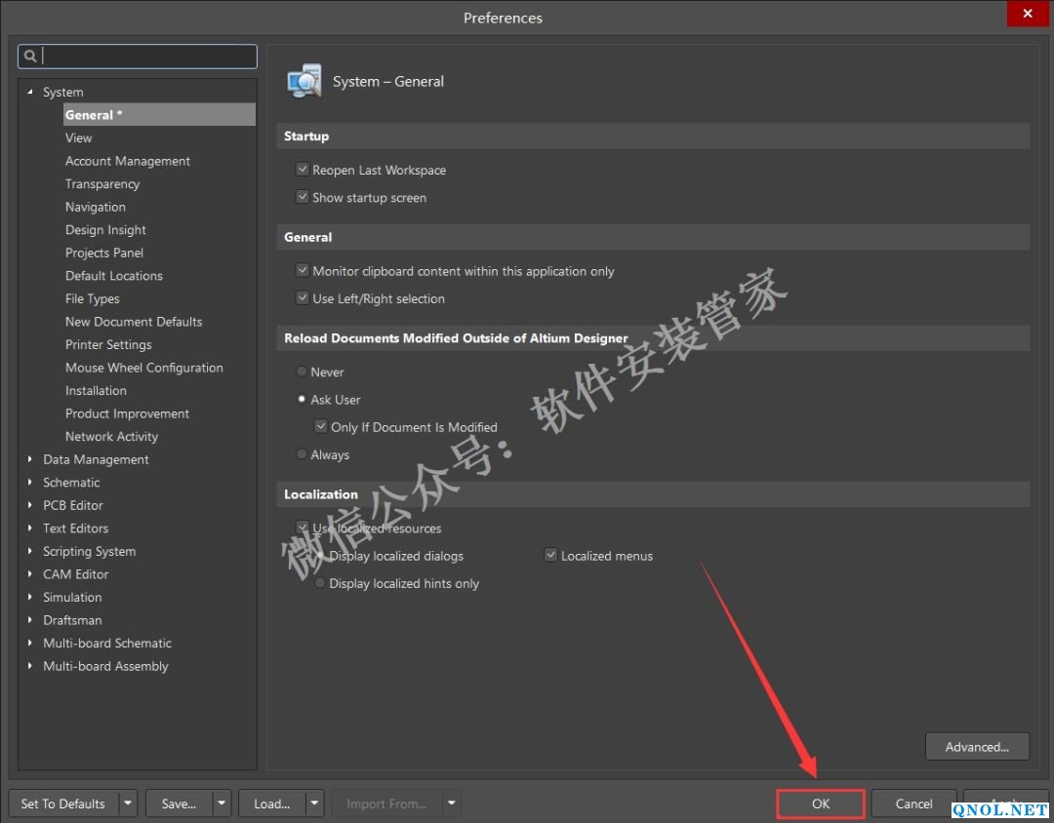Disable Show startup screen checkbox

coord(303,197)
